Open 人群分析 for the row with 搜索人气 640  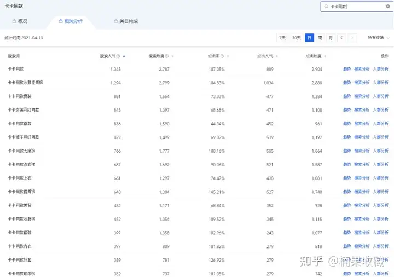(x=381, y=192)
